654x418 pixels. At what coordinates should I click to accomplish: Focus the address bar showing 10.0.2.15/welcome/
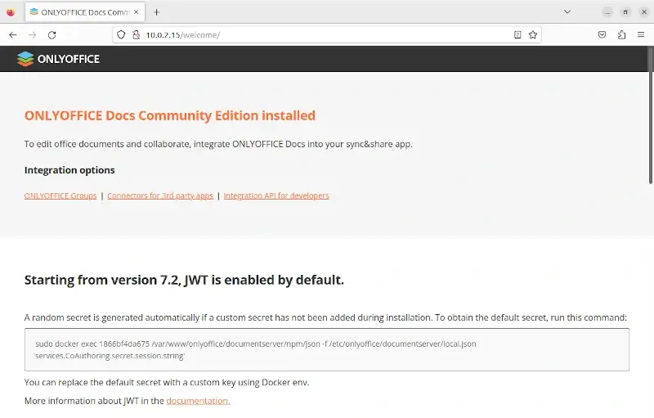click(325, 35)
